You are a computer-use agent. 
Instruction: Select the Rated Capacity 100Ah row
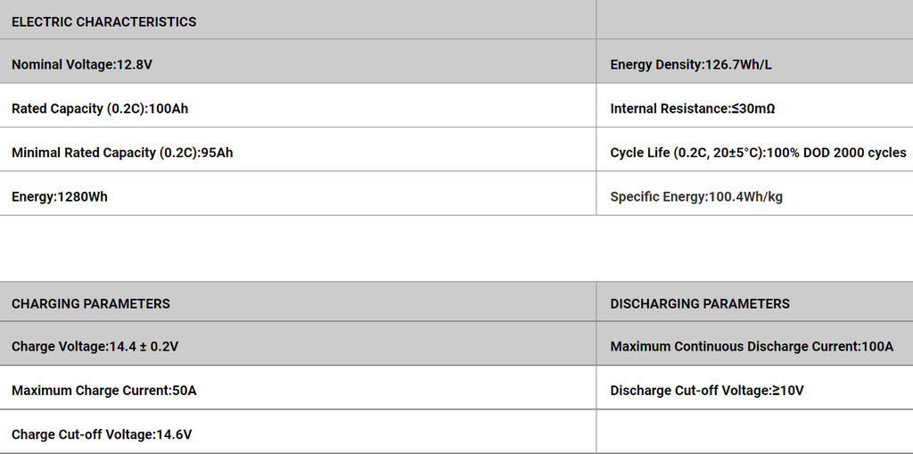click(x=100, y=109)
